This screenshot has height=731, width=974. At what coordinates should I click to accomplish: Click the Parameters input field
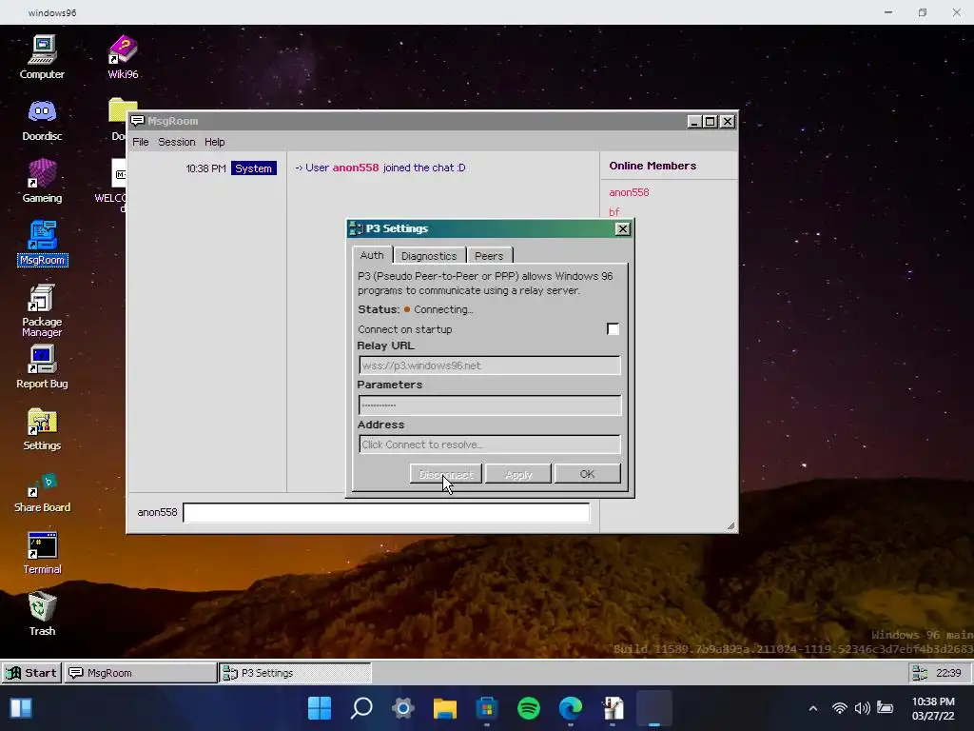coord(490,405)
